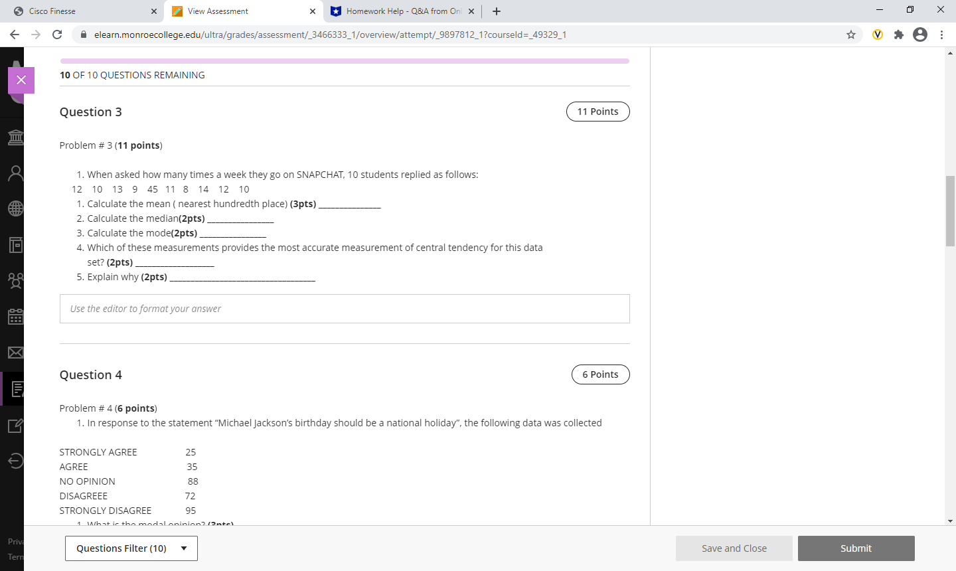Open the Blackboard institution page icon

pyautogui.click(x=15, y=137)
